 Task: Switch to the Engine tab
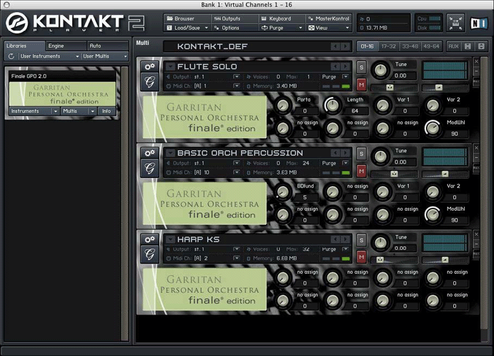pyautogui.click(x=67, y=46)
